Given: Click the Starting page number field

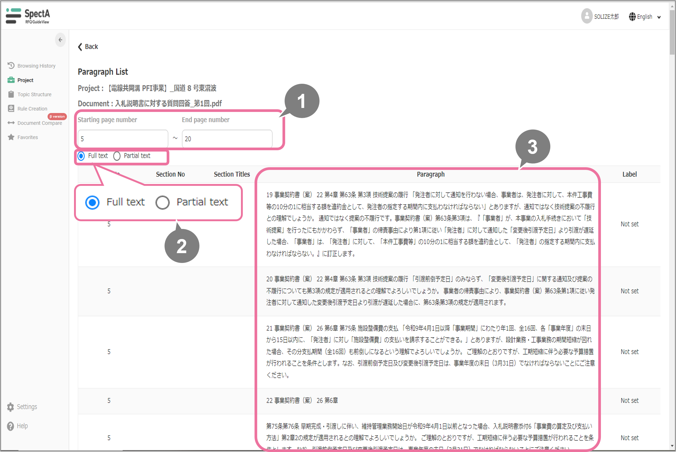Looking at the screenshot, I should click(x=123, y=139).
